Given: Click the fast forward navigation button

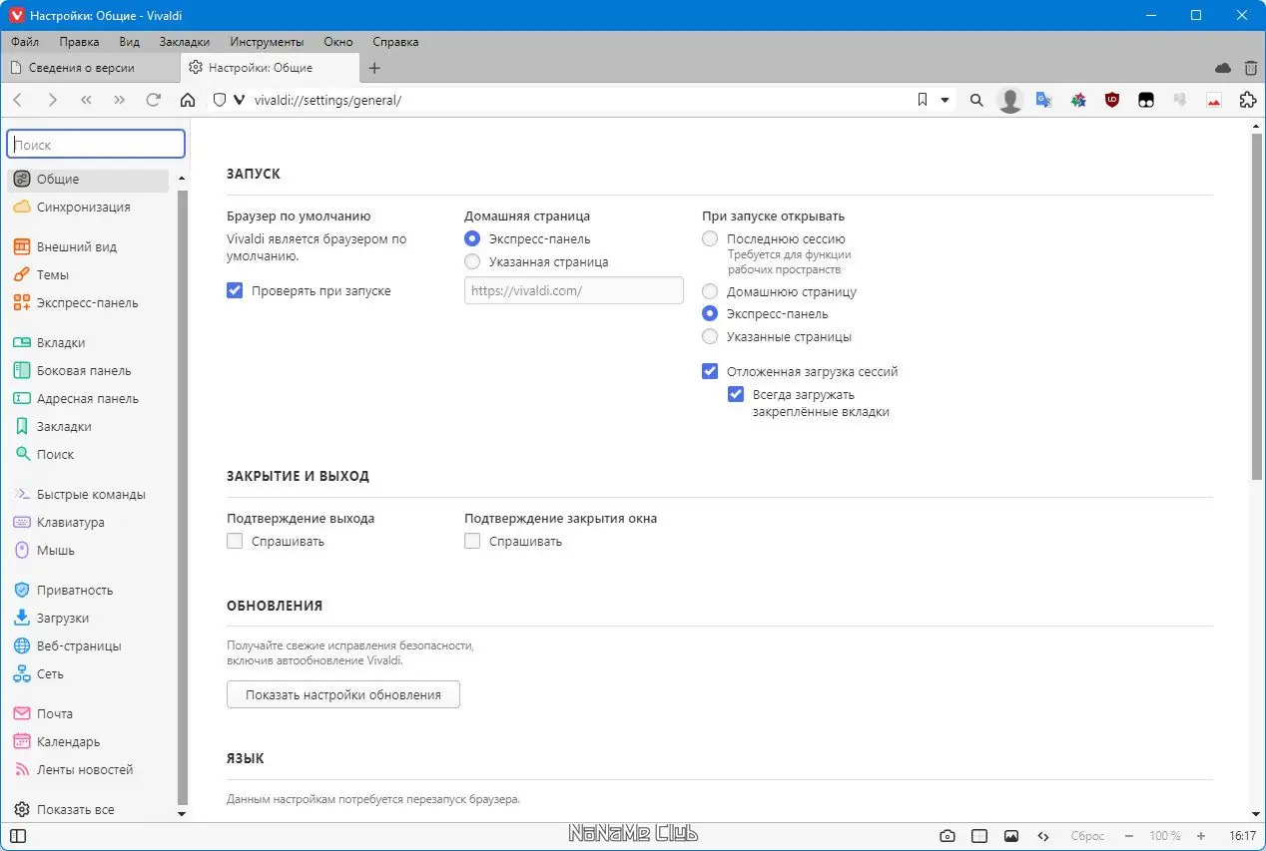Looking at the screenshot, I should (x=120, y=100).
